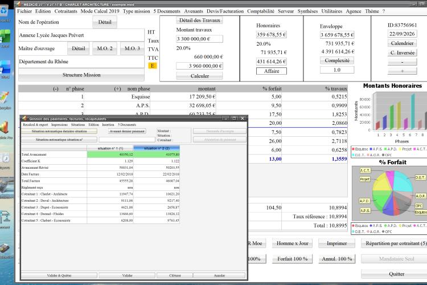Open the Utilitaires menu
This screenshot has width=427, height=285.
point(332,11)
